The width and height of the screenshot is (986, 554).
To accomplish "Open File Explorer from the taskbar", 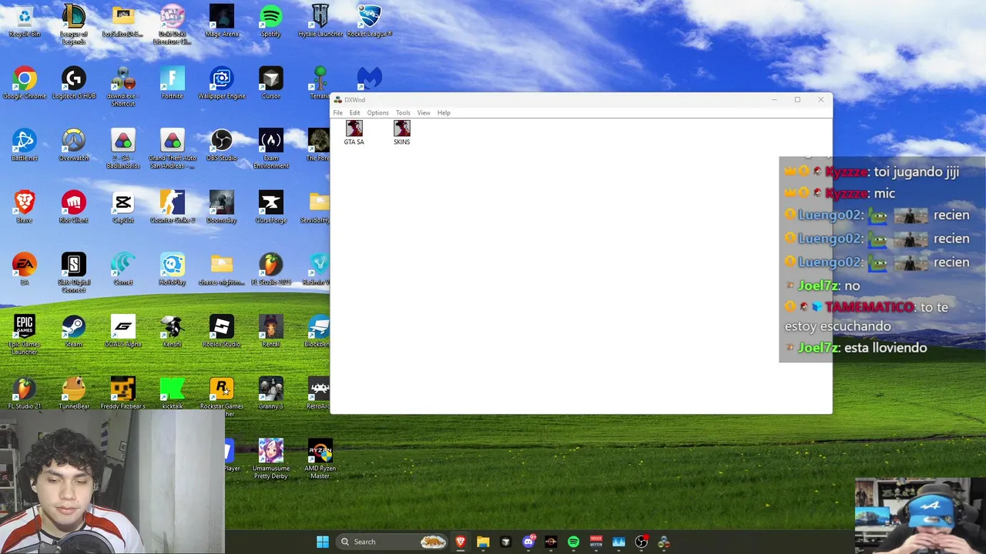I will [483, 542].
